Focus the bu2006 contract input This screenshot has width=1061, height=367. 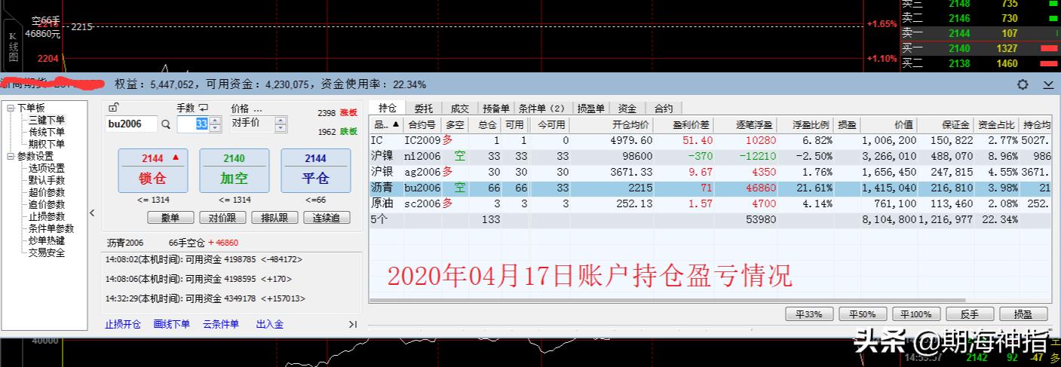[132, 124]
